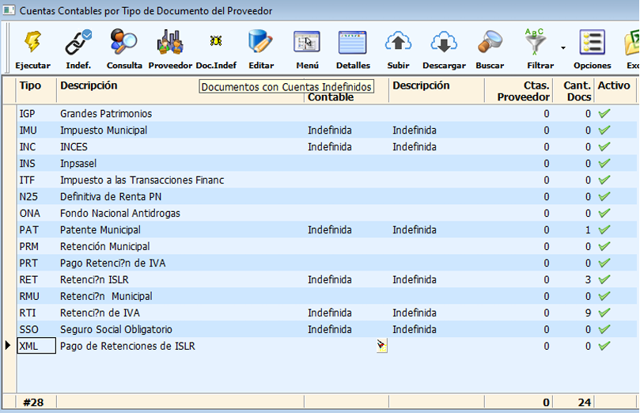Sort by the Tipo column header
The image size is (640, 413).
pyautogui.click(x=31, y=85)
